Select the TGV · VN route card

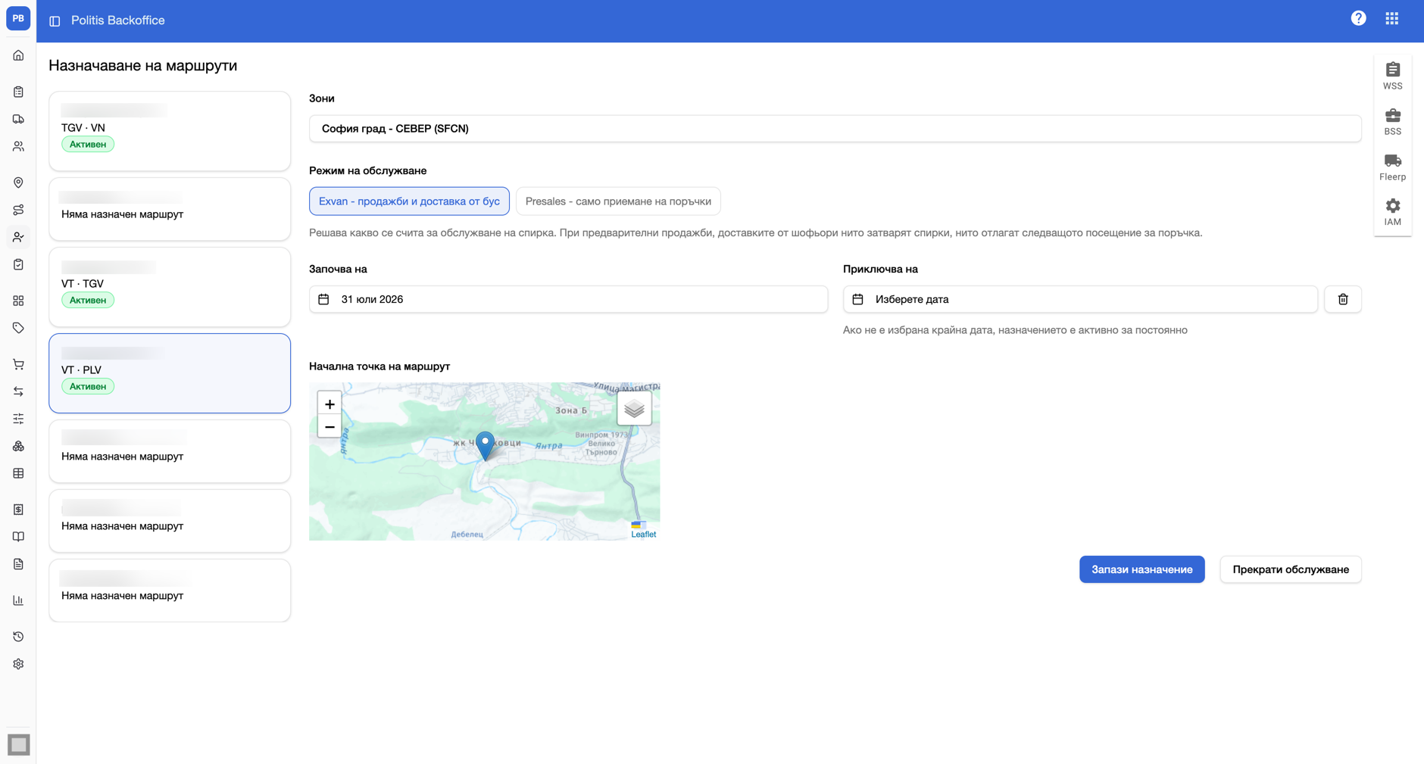[x=170, y=131]
